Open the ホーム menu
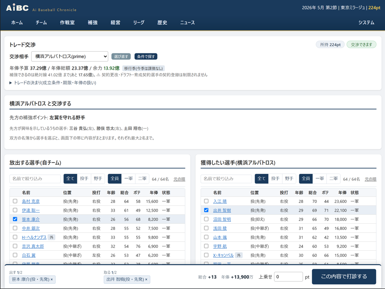The height and width of the screenshot is (289, 385). 17,23
